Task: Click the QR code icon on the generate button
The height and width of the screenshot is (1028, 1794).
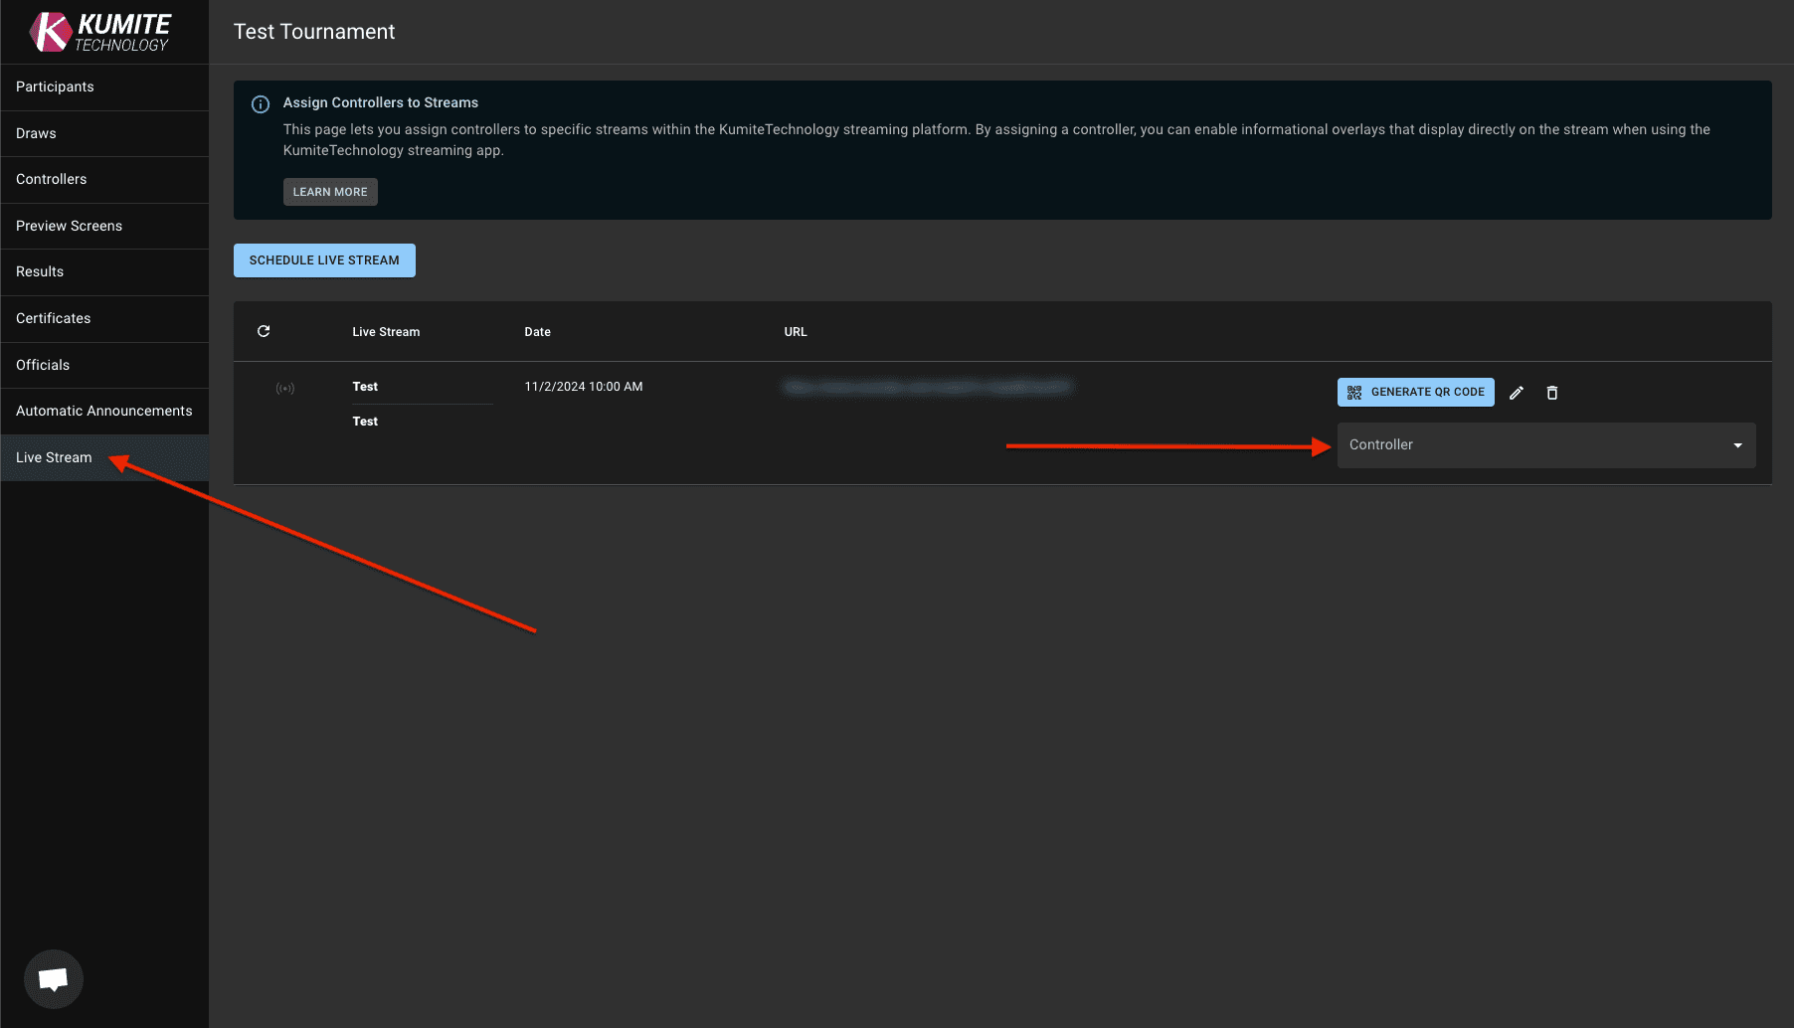Action: (1354, 392)
